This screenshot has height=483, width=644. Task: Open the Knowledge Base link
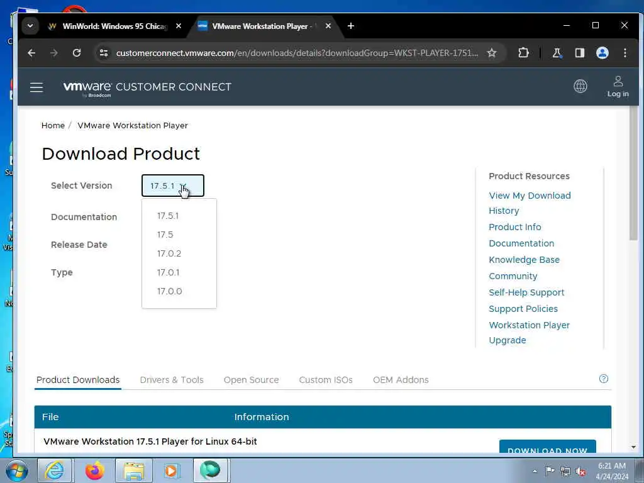[524, 260]
